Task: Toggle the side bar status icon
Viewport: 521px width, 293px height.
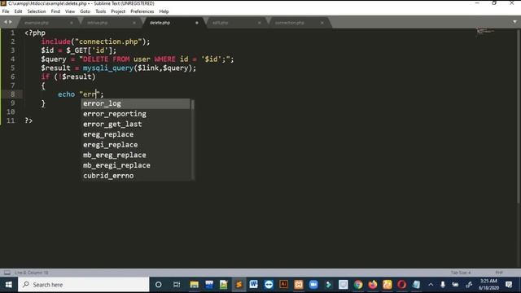Action: point(7,273)
